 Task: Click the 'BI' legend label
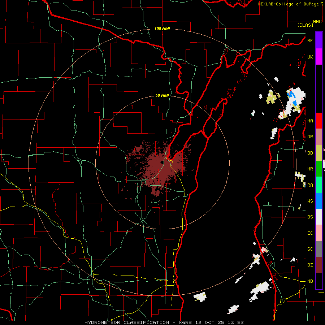(x=310, y=265)
